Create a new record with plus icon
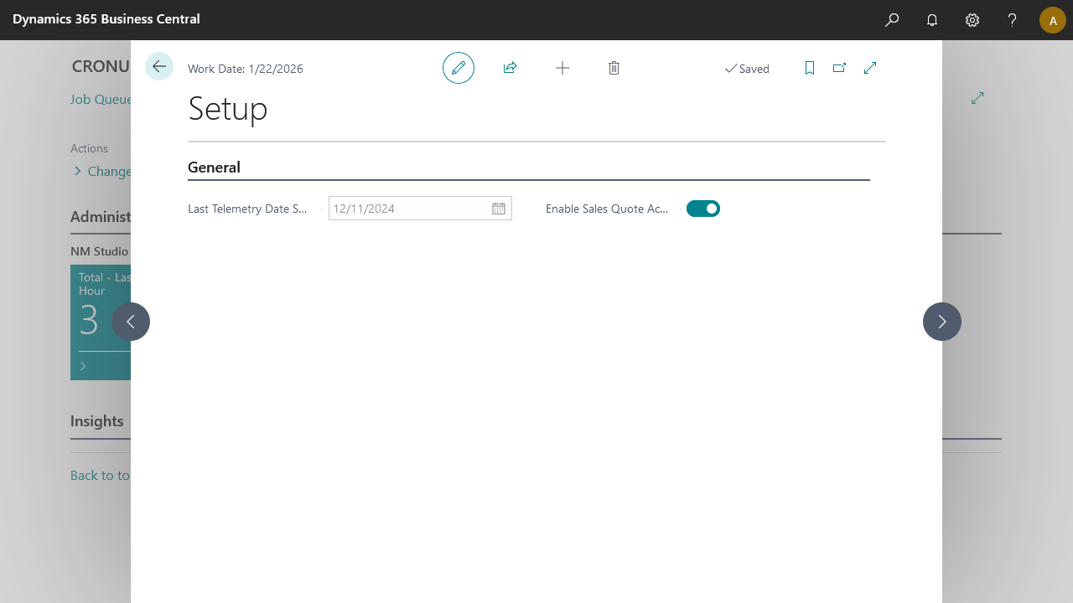 pyautogui.click(x=562, y=68)
